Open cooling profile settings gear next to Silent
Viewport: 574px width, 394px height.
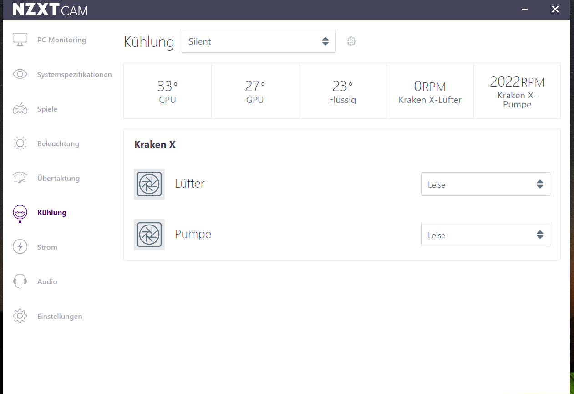[351, 41]
